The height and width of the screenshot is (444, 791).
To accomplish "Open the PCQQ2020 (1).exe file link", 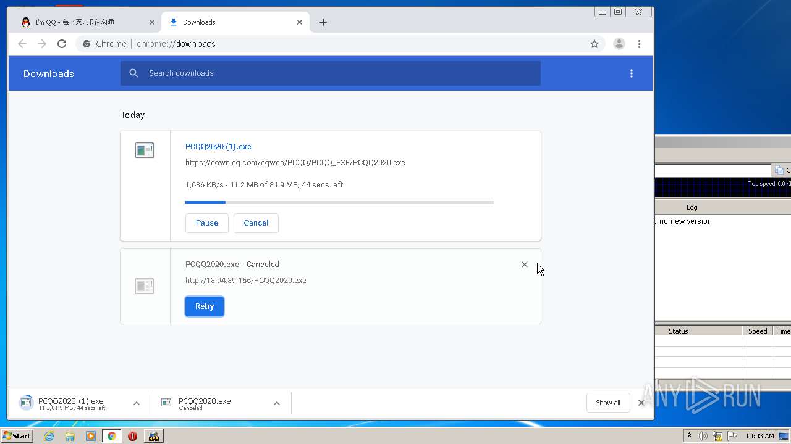I will click(218, 147).
